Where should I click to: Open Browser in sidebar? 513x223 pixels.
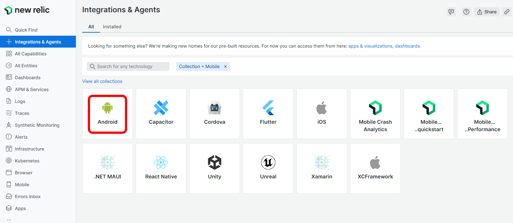click(38, 172)
